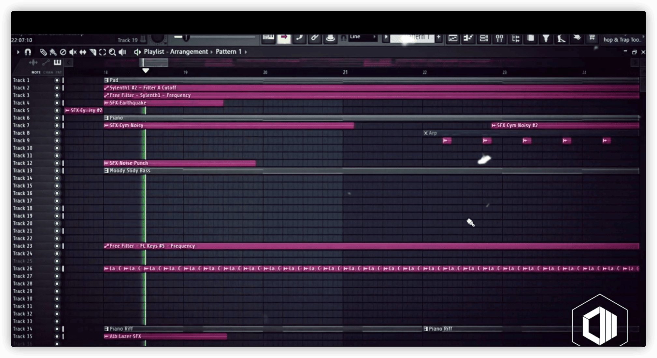Click the collapse arrow beside timeline overview

coord(69,62)
